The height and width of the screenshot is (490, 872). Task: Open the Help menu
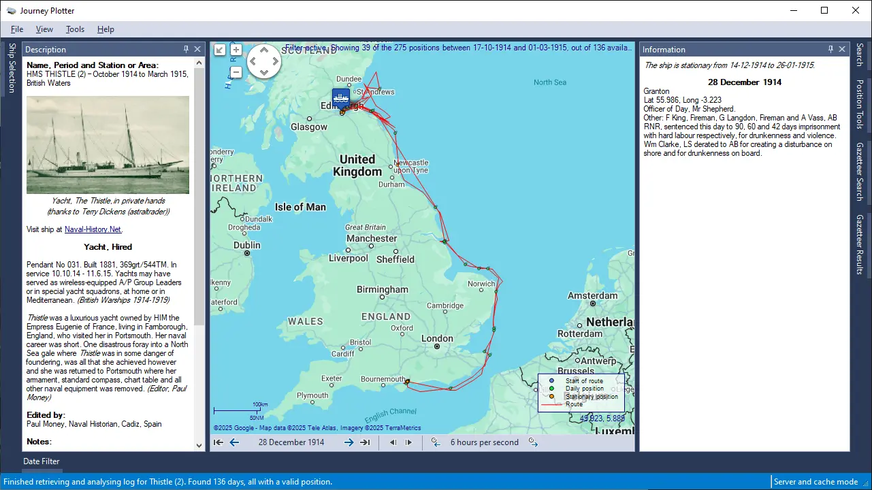click(x=106, y=29)
